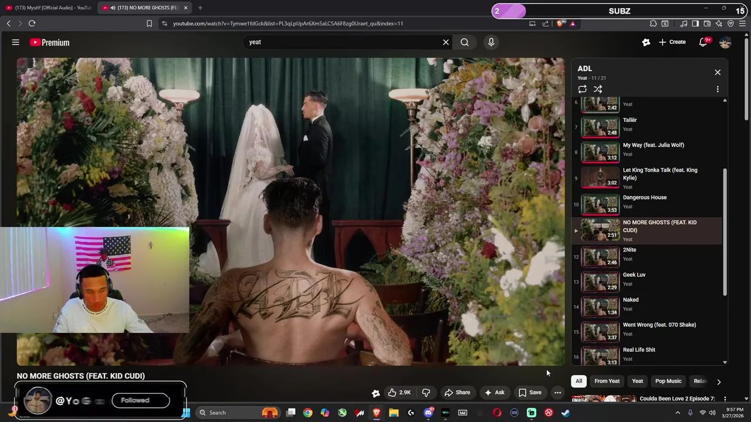Submit search with magnifier button
The image size is (751, 422).
click(465, 42)
